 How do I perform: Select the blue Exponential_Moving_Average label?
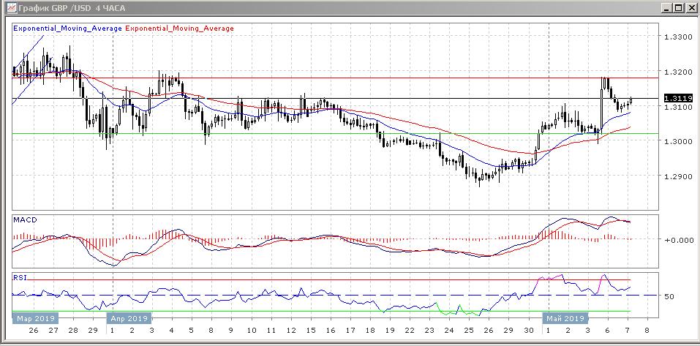68,29
